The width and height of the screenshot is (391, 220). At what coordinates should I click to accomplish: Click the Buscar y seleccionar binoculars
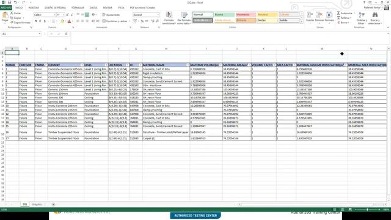coord(375,15)
